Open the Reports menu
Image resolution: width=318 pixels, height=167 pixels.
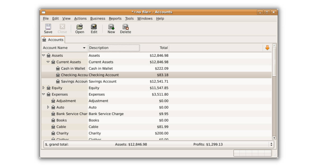115,19
